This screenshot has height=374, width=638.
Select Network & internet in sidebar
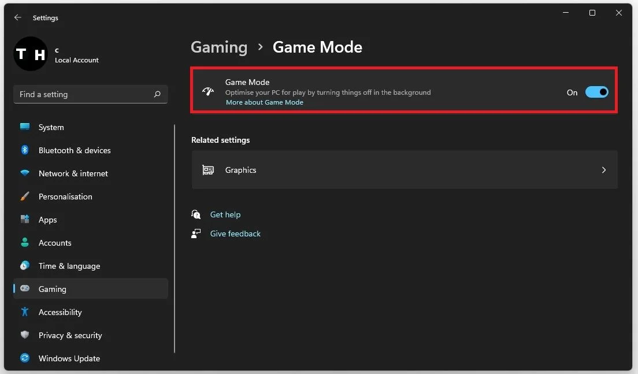point(91,173)
